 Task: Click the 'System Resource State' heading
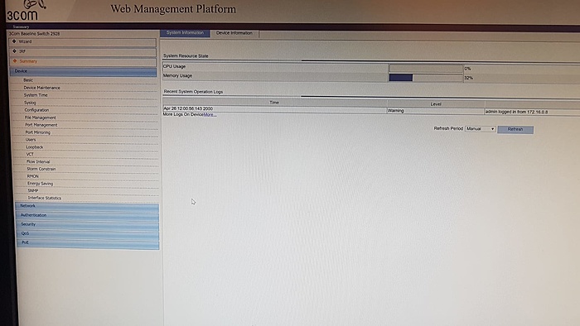186,56
